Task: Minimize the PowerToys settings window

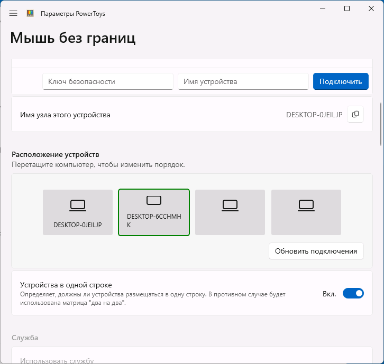Action: coord(323,8)
